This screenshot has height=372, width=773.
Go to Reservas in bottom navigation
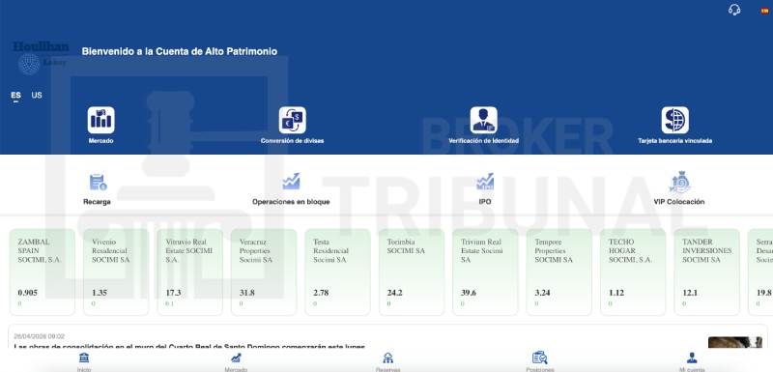[388, 361]
